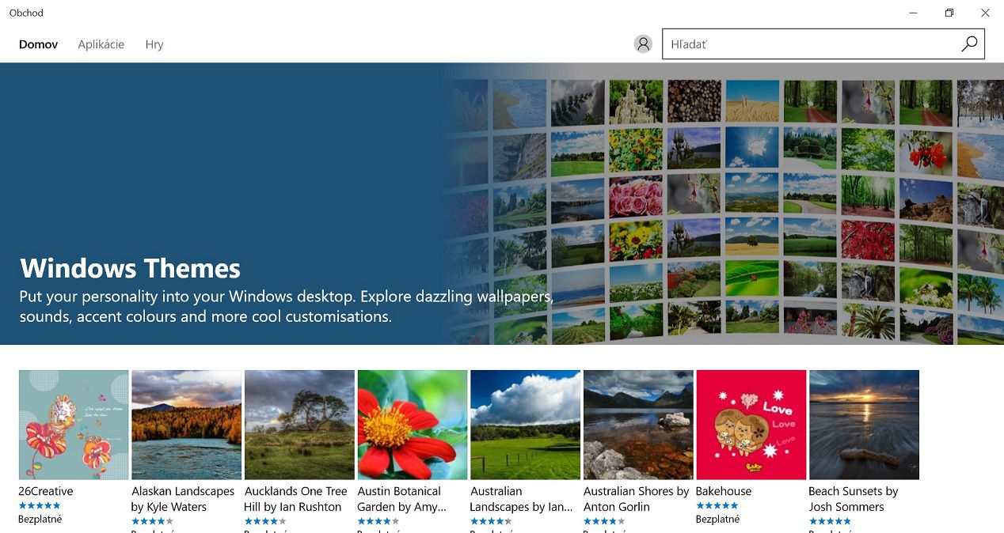Open the user account profile icon
The width and height of the screenshot is (1004, 533).
click(643, 44)
